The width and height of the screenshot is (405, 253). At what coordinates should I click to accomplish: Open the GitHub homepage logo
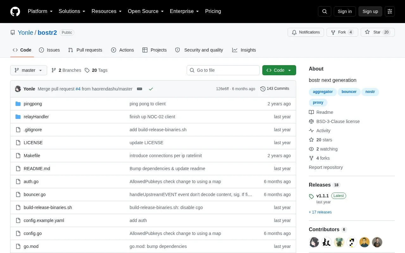15,11
